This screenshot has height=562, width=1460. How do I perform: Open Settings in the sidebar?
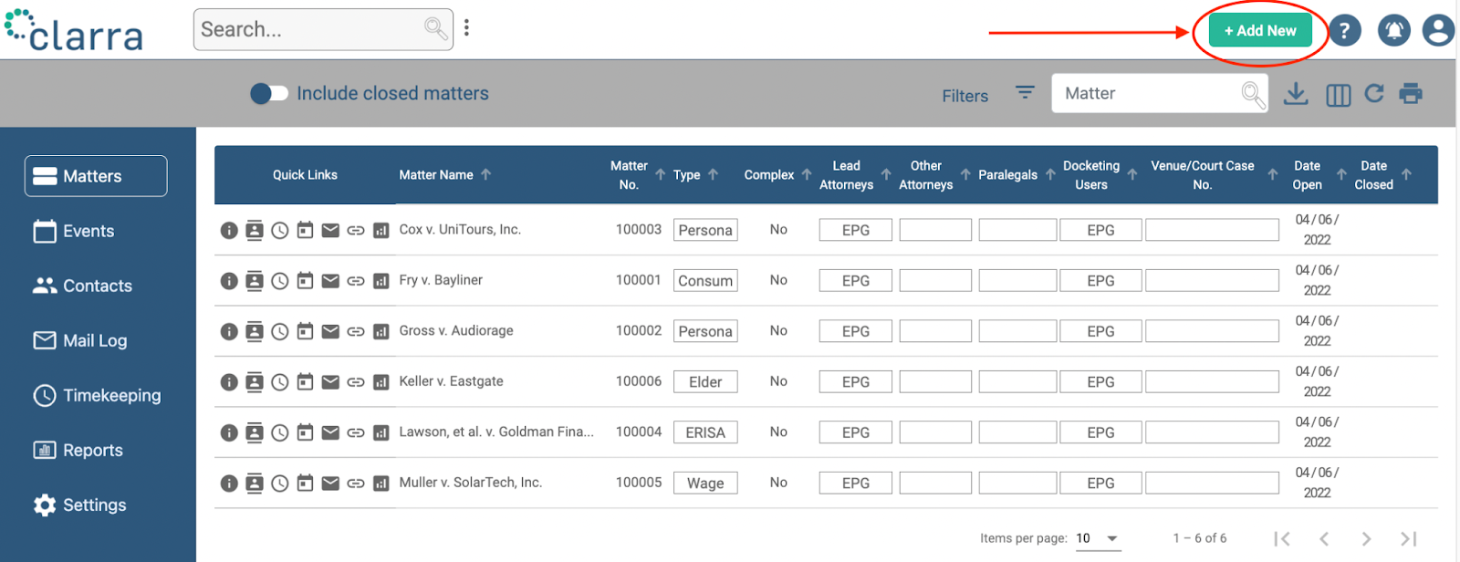80,505
